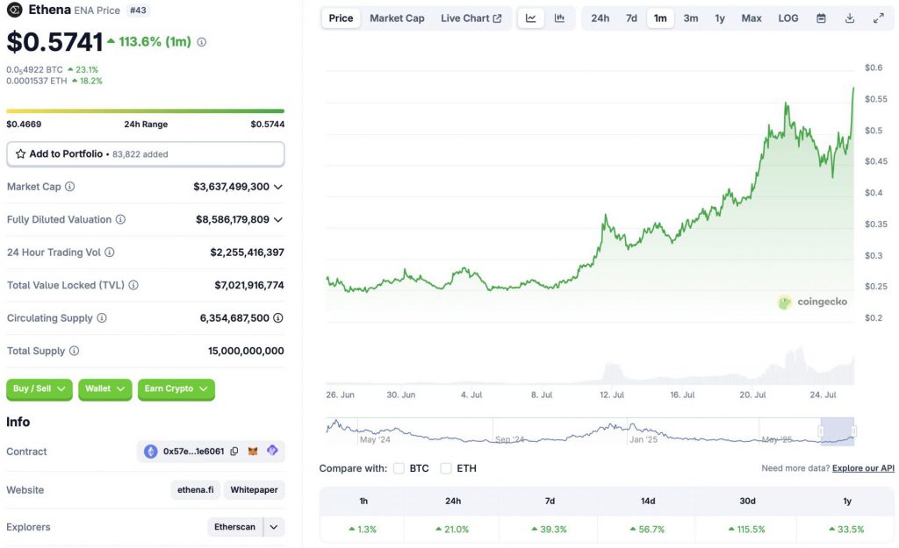Viewport: 899px width, 548px height.
Task: Select 1m time range
Action: 660,18
